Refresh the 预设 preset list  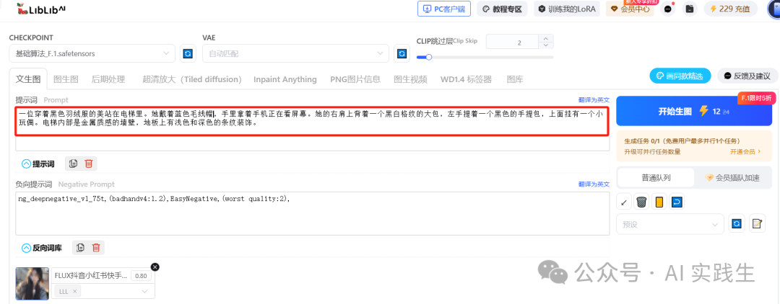coord(736,224)
